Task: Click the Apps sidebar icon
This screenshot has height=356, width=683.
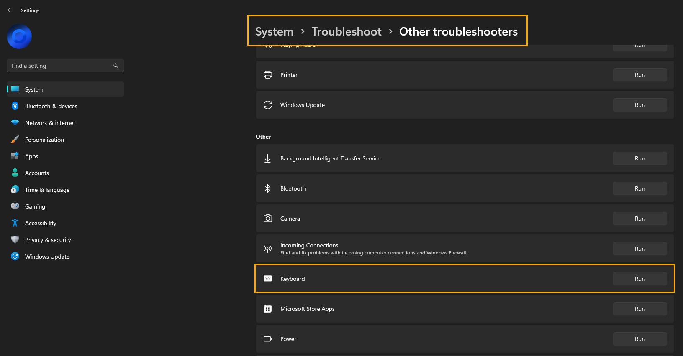Action: (x=15, y=156)
